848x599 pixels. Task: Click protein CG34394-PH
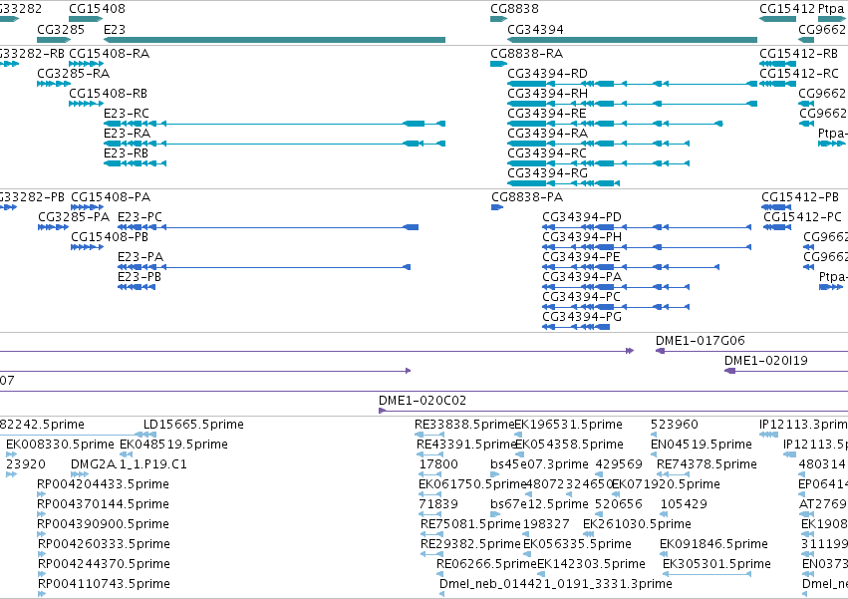[582, 237]
